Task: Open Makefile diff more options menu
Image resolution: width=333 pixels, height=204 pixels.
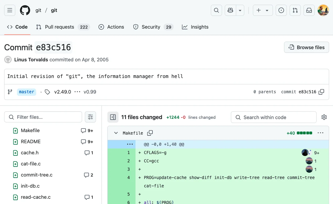Action: click(x=320, y=133)
